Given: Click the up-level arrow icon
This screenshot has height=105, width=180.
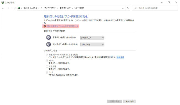Looking at the screenshot, I should (15, 8).
